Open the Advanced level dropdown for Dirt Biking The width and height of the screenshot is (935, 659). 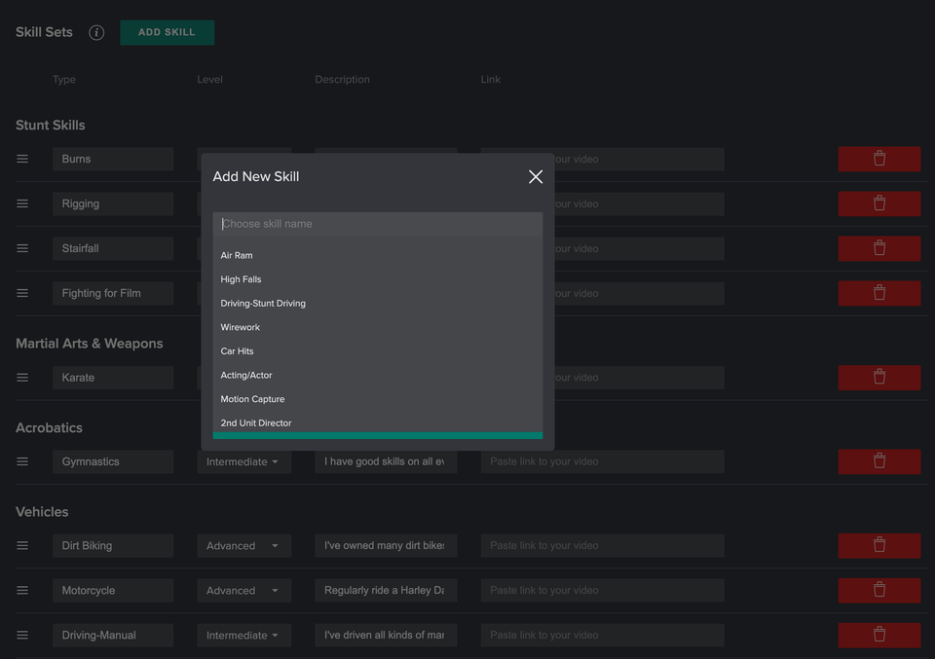243,545
